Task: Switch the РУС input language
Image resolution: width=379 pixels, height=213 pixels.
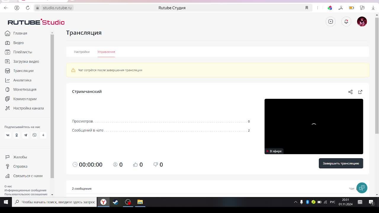Action: coord(333,202)
